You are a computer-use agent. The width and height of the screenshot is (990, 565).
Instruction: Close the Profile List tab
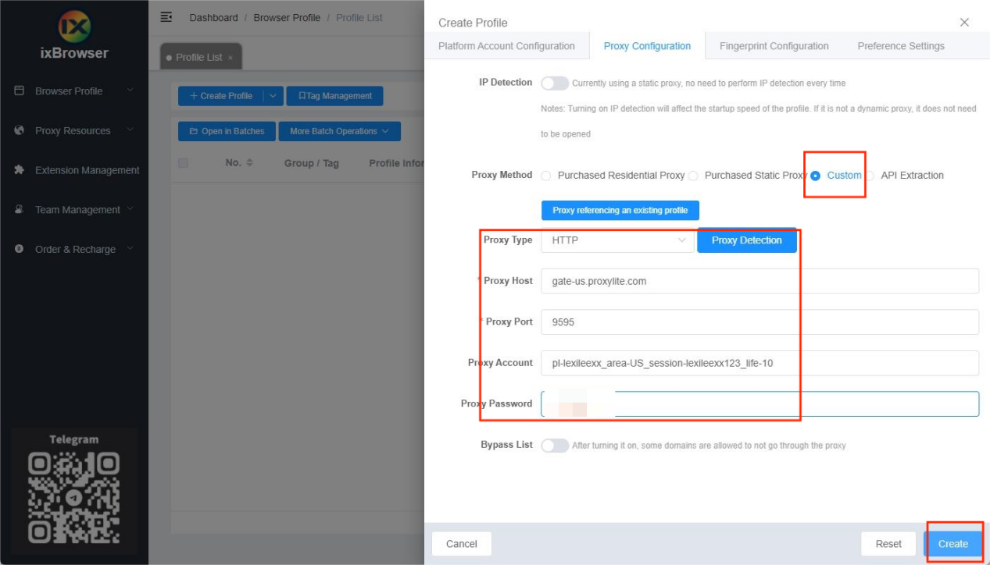pyautogui.click(x=231, y=58)
